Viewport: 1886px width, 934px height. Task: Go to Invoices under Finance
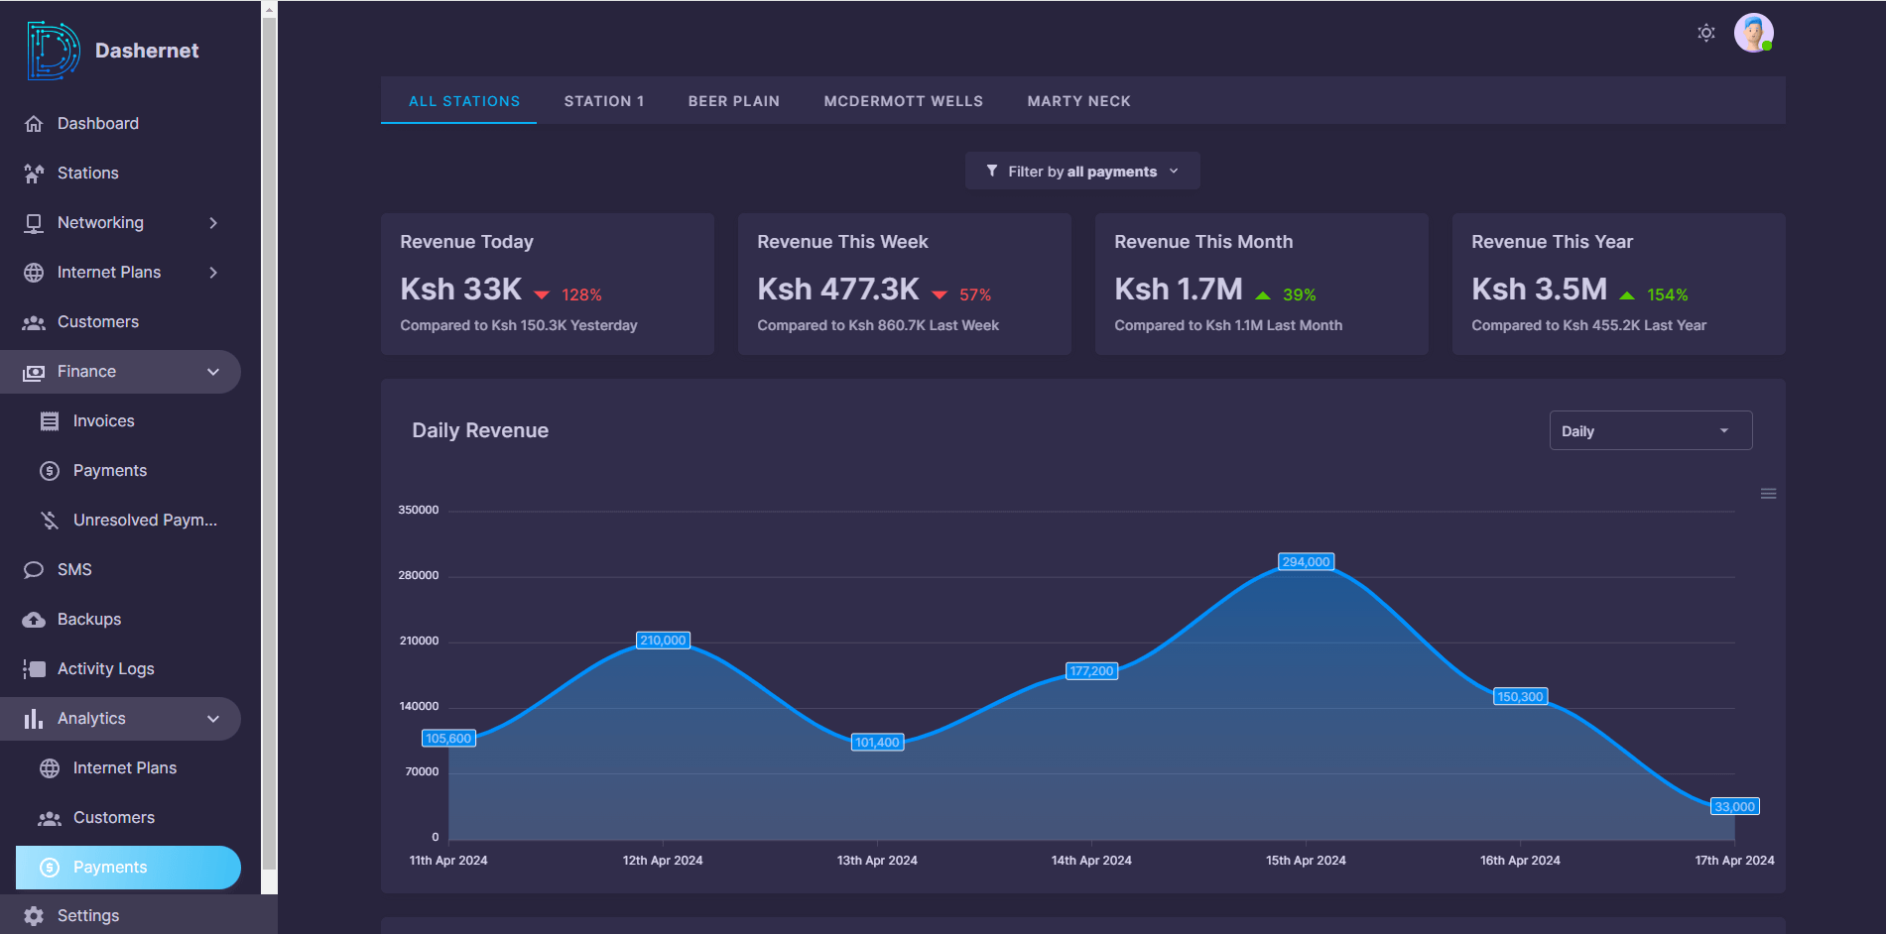(x=103, y=421)
